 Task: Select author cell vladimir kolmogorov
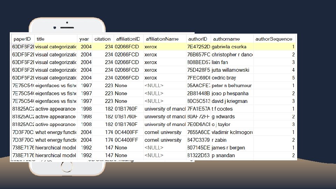[232, 132]
